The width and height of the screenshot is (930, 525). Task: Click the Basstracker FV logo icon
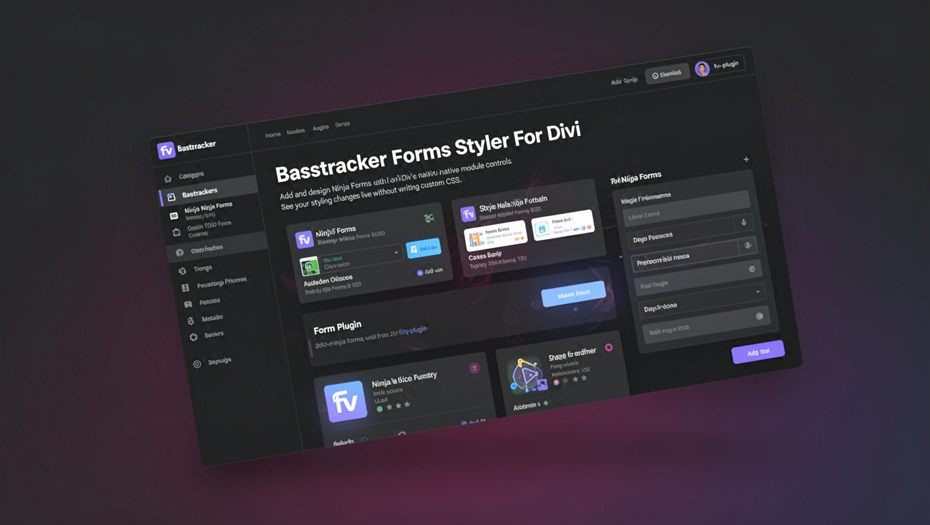(x=166, y=148)
